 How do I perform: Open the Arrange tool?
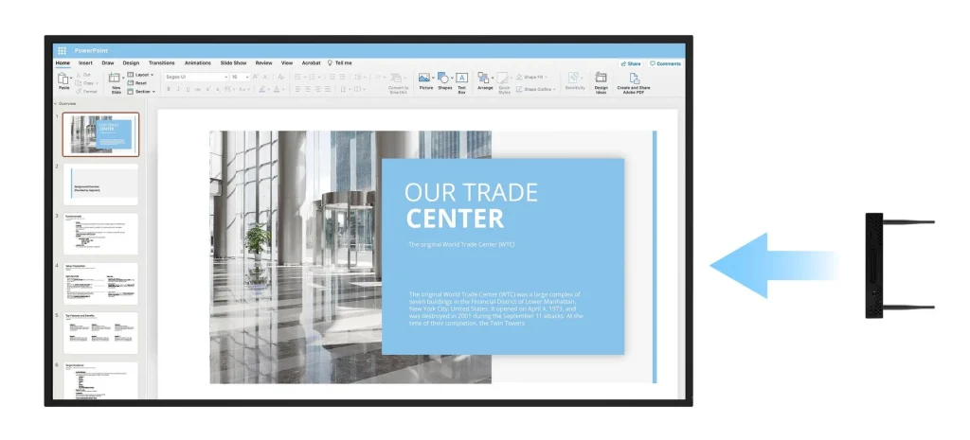point(485,81)
